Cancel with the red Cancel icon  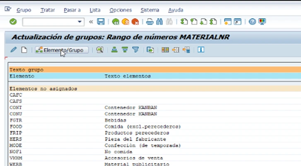click(135, 22)
